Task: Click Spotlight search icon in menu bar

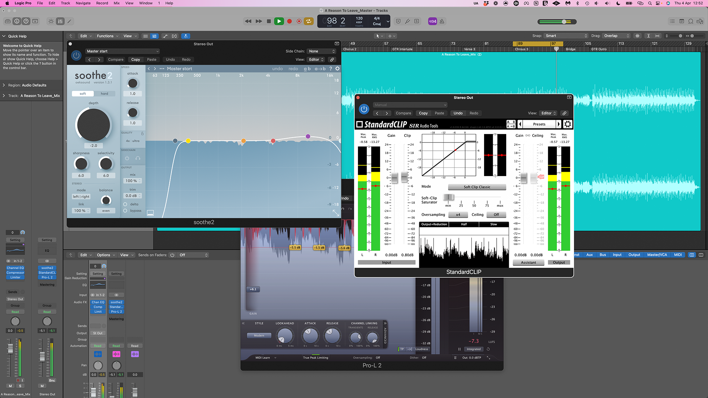Action: tap(650, 3)
